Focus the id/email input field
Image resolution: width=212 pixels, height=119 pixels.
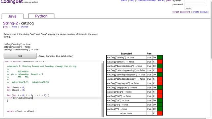(x=195, y=1)
